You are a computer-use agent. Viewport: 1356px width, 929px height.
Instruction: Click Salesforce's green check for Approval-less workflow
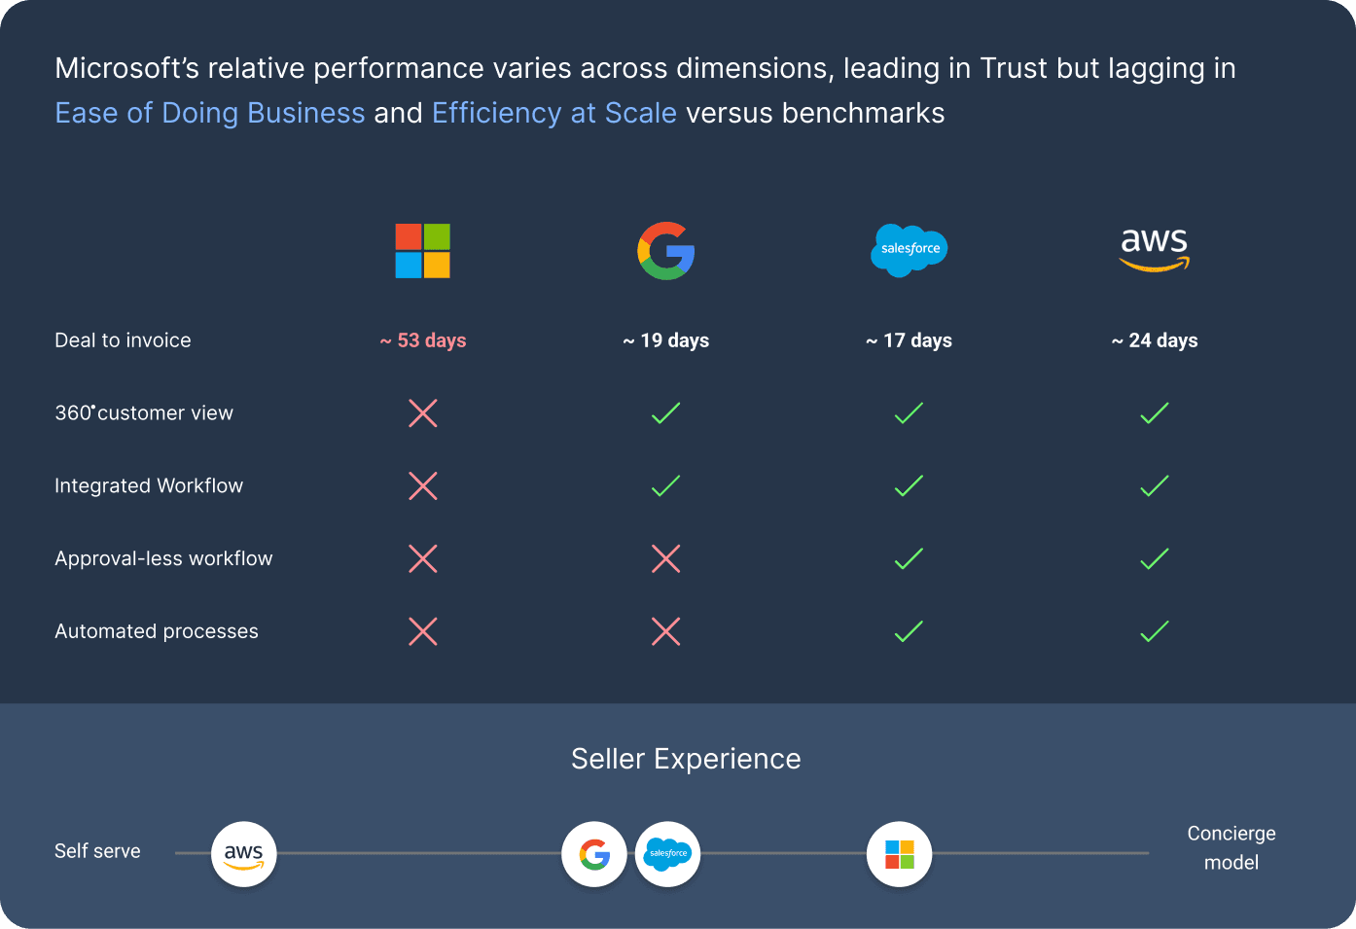(x=909, y=558)
